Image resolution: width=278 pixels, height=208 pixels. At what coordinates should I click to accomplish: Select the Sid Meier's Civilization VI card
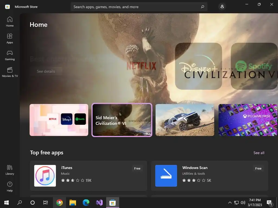point(122,120)
